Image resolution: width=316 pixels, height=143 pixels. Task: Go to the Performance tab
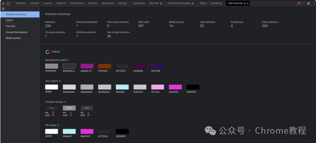pos(77,3)
